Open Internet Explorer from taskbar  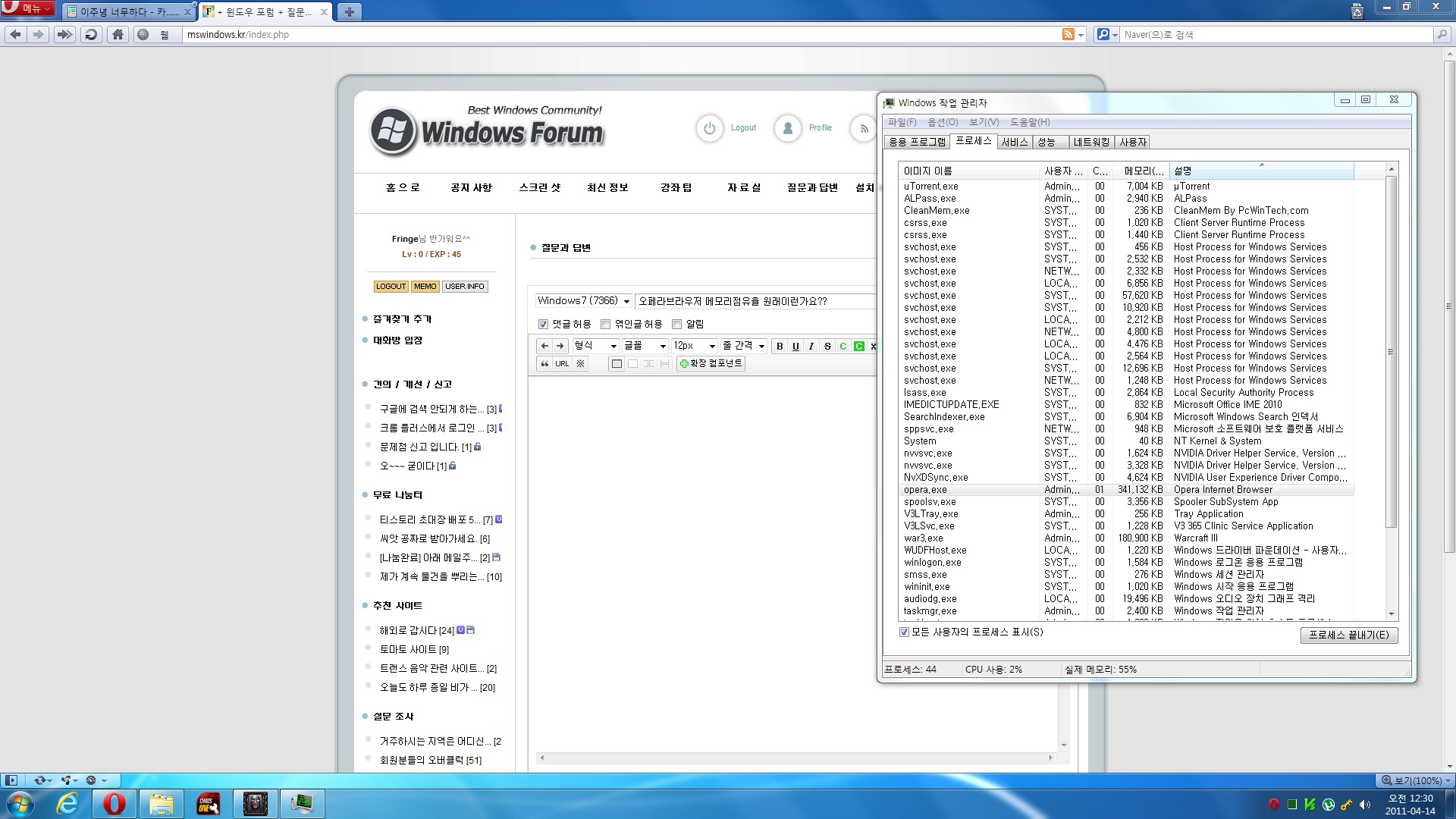click(x=67, y=804)
